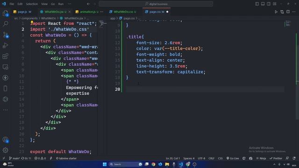The image size is (299, 168).
Task: Open more actions in right editor toolbar
Action: 294,12
